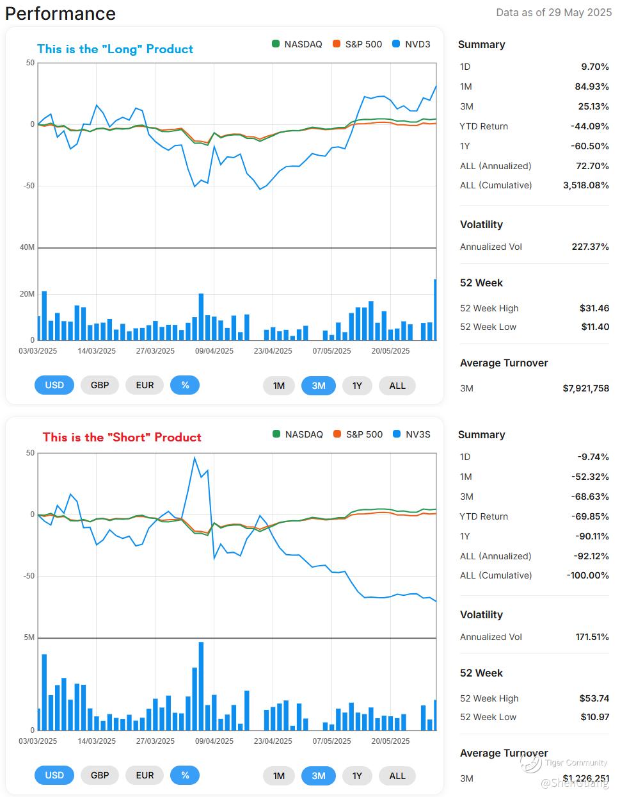Click 20/05/2025 date label on Short chart axis

[x=390, y=741]
